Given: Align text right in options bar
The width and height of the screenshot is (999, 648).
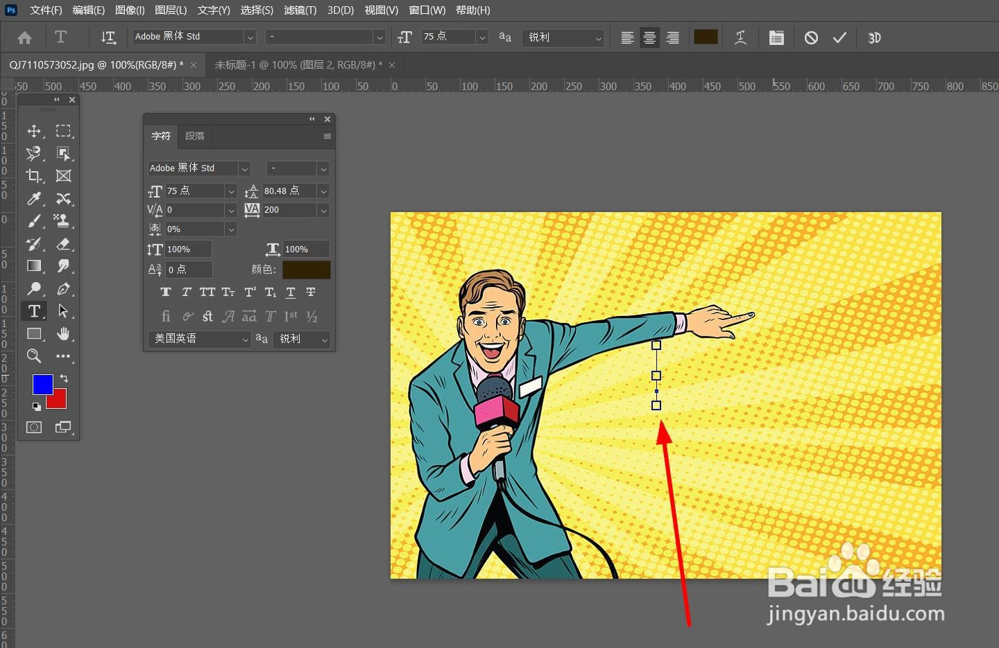Looking at the screenshot, I should click(x=673, y=37).
